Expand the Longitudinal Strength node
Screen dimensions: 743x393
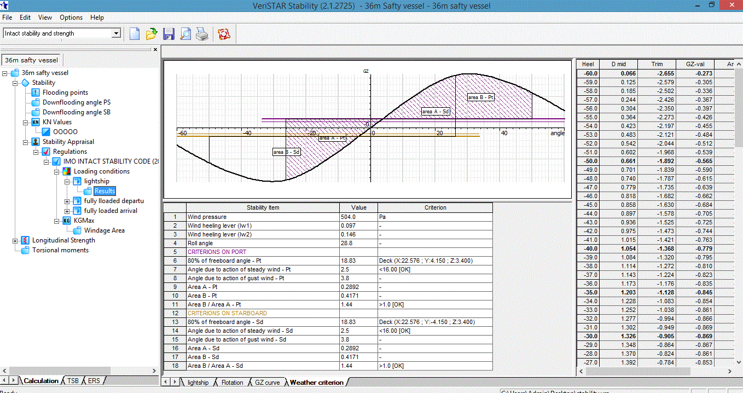15,240
